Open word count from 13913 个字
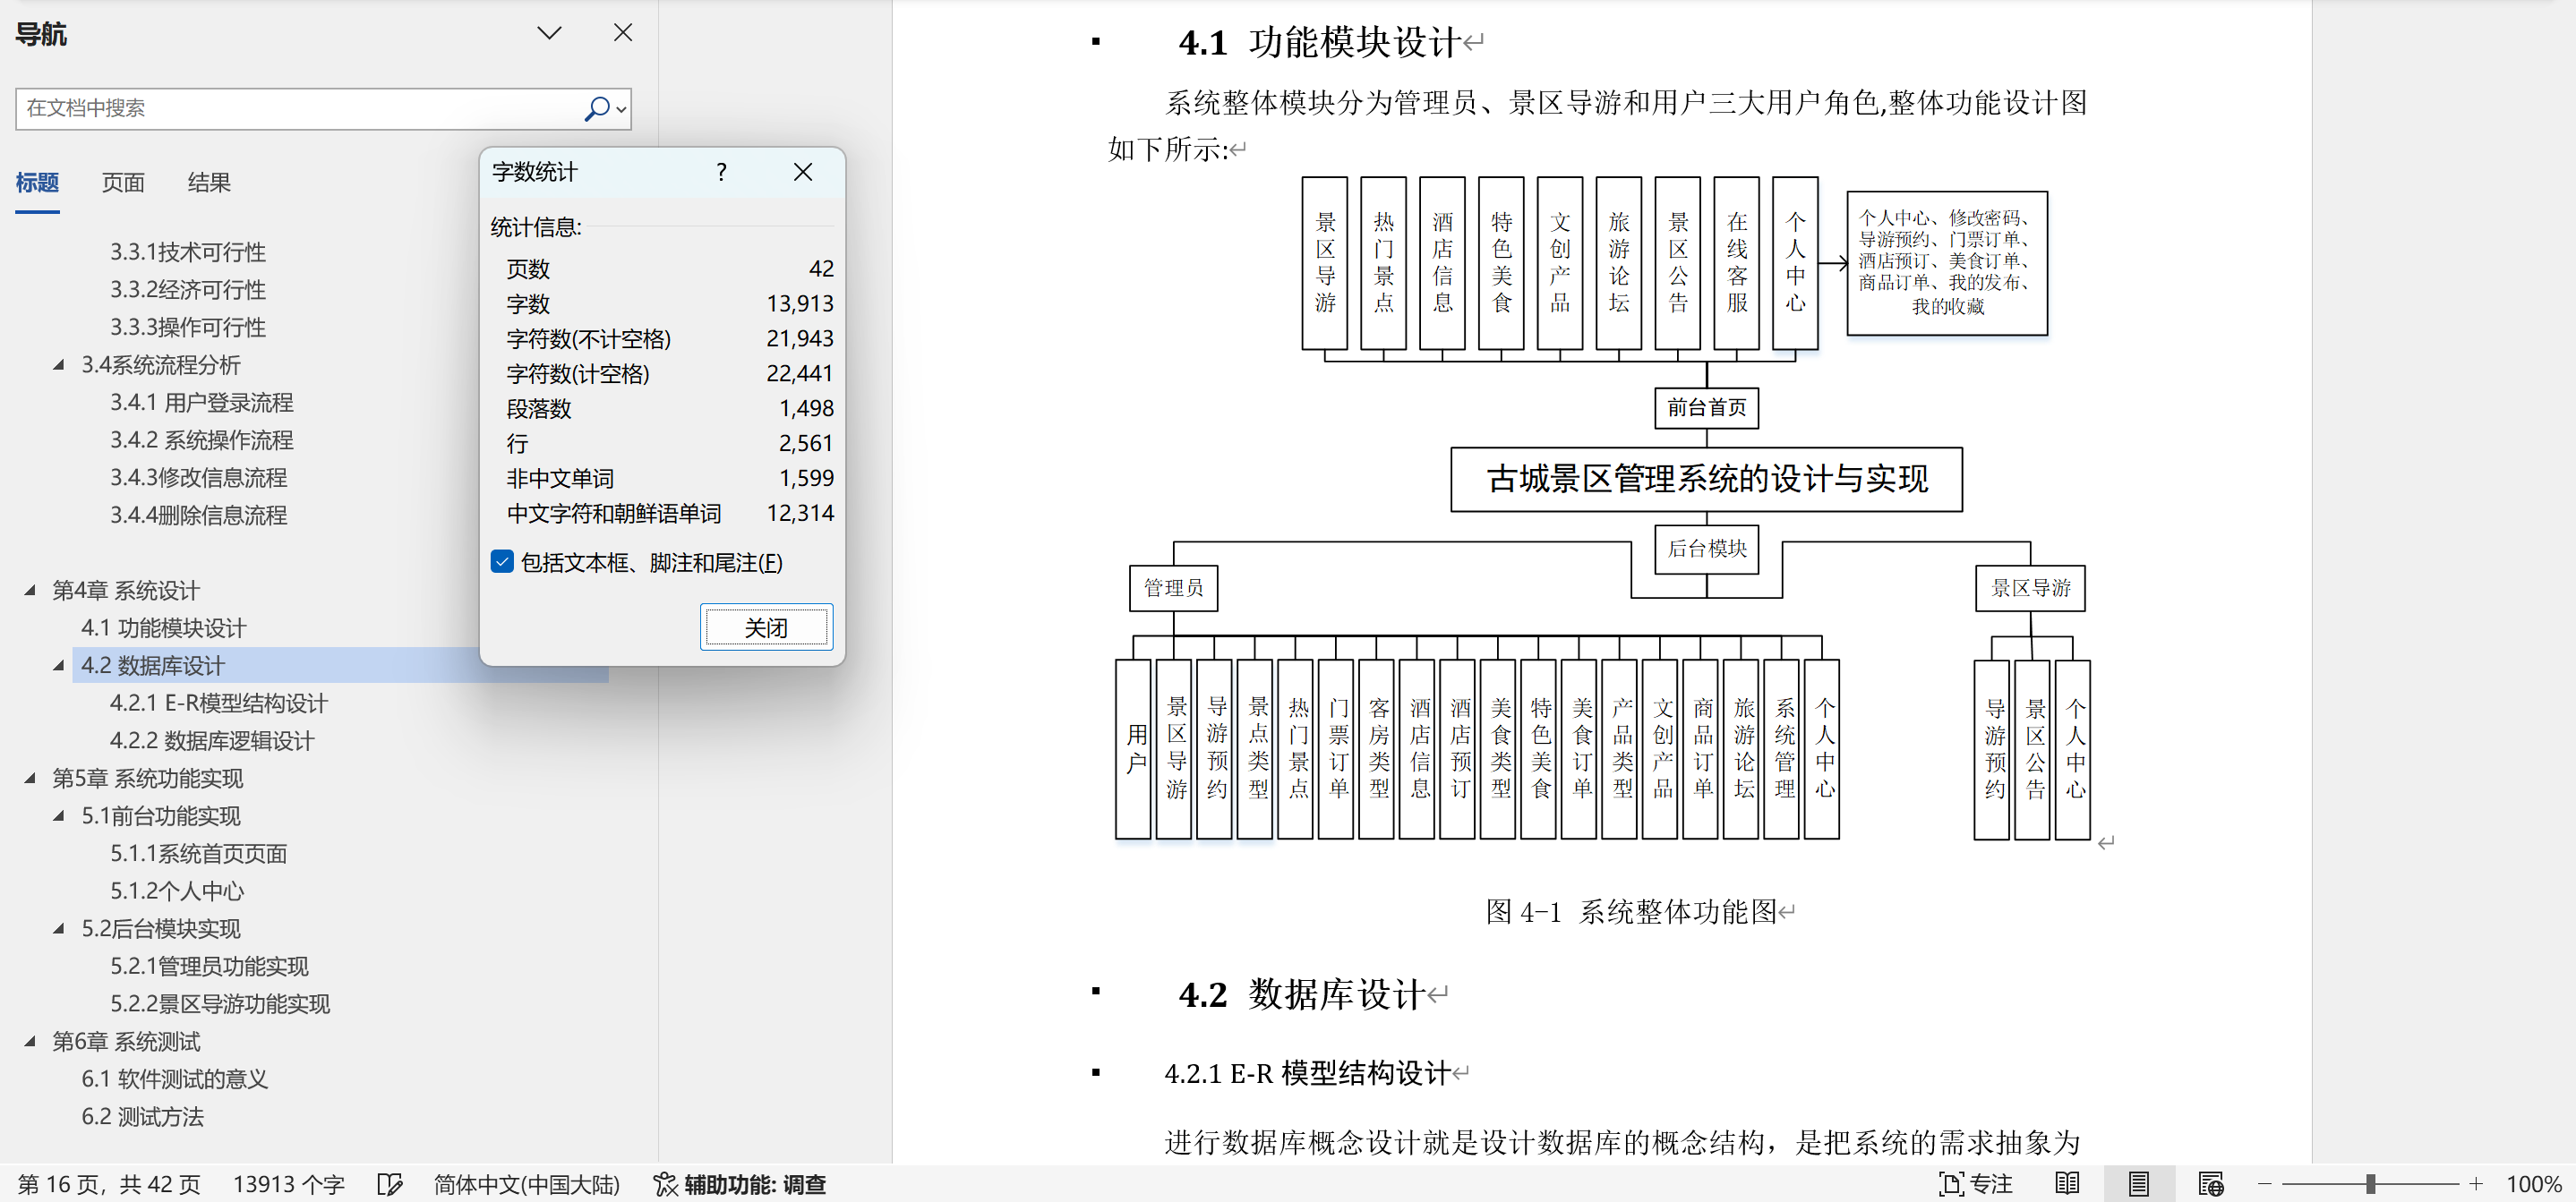 click(289, 1184)
